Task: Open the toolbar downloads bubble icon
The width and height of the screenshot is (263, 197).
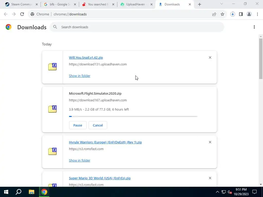Action: [x=233, y=14]
